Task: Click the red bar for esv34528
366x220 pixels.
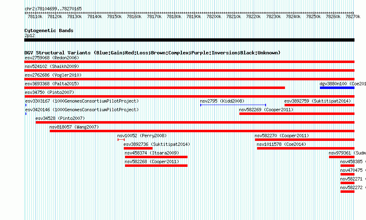Action: [195, 122]
